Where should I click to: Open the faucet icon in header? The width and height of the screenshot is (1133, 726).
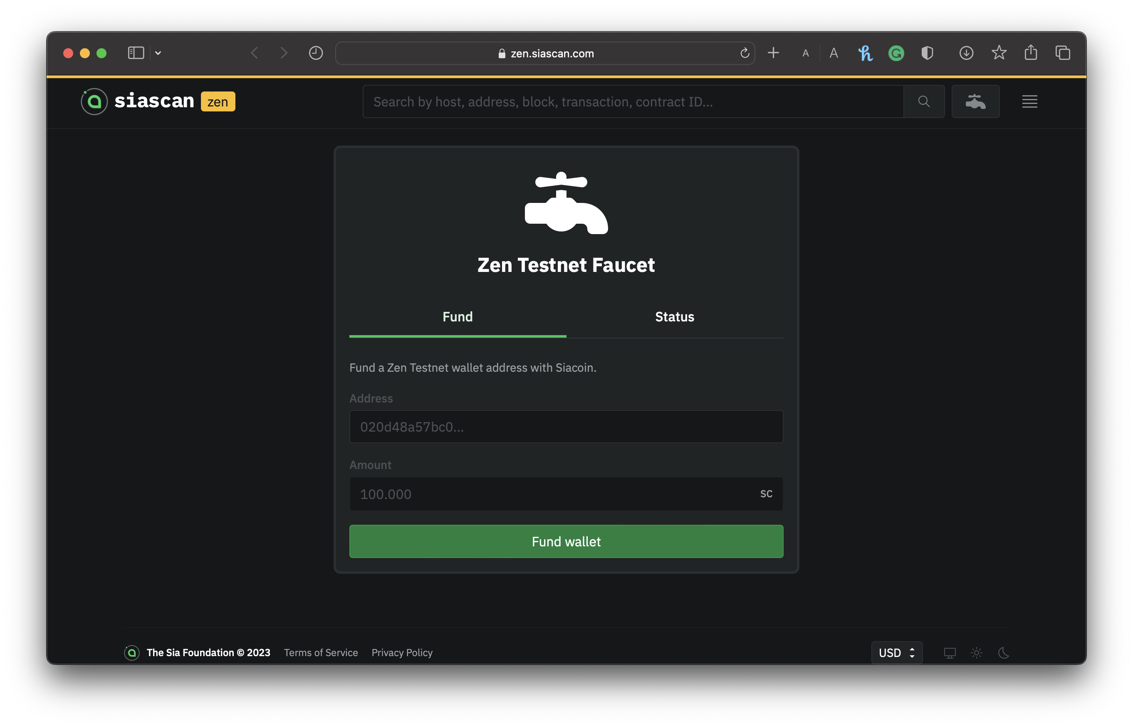[975, 101]
